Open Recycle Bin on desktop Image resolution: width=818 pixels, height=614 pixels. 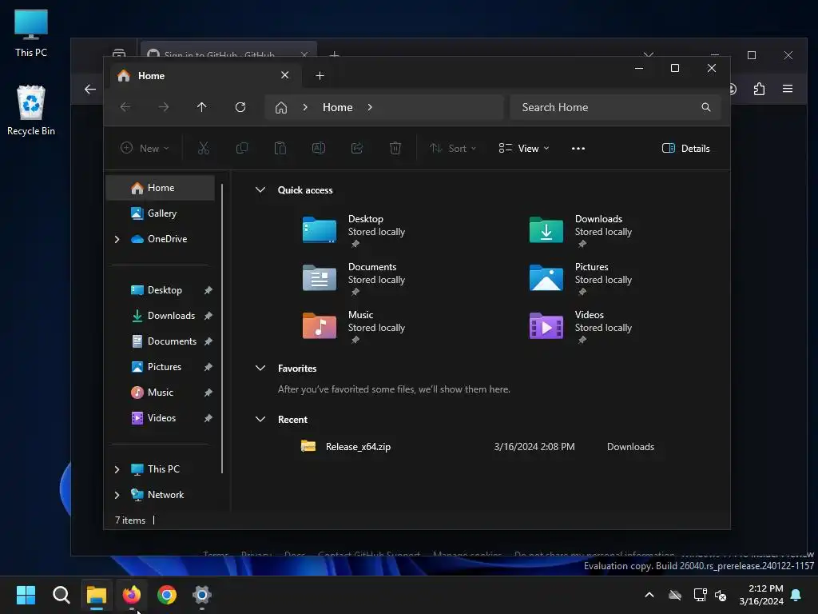tap(31, 110)
